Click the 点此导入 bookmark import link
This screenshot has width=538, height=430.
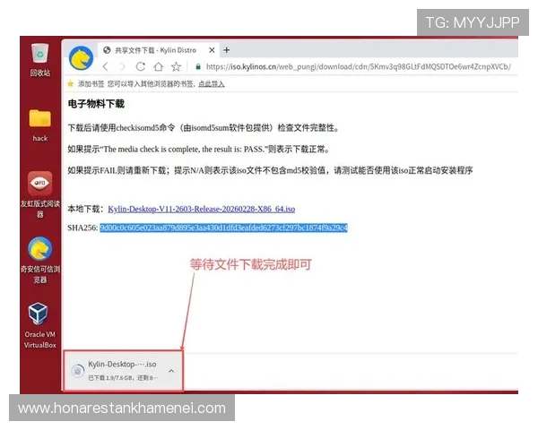[x=212, y=84]
